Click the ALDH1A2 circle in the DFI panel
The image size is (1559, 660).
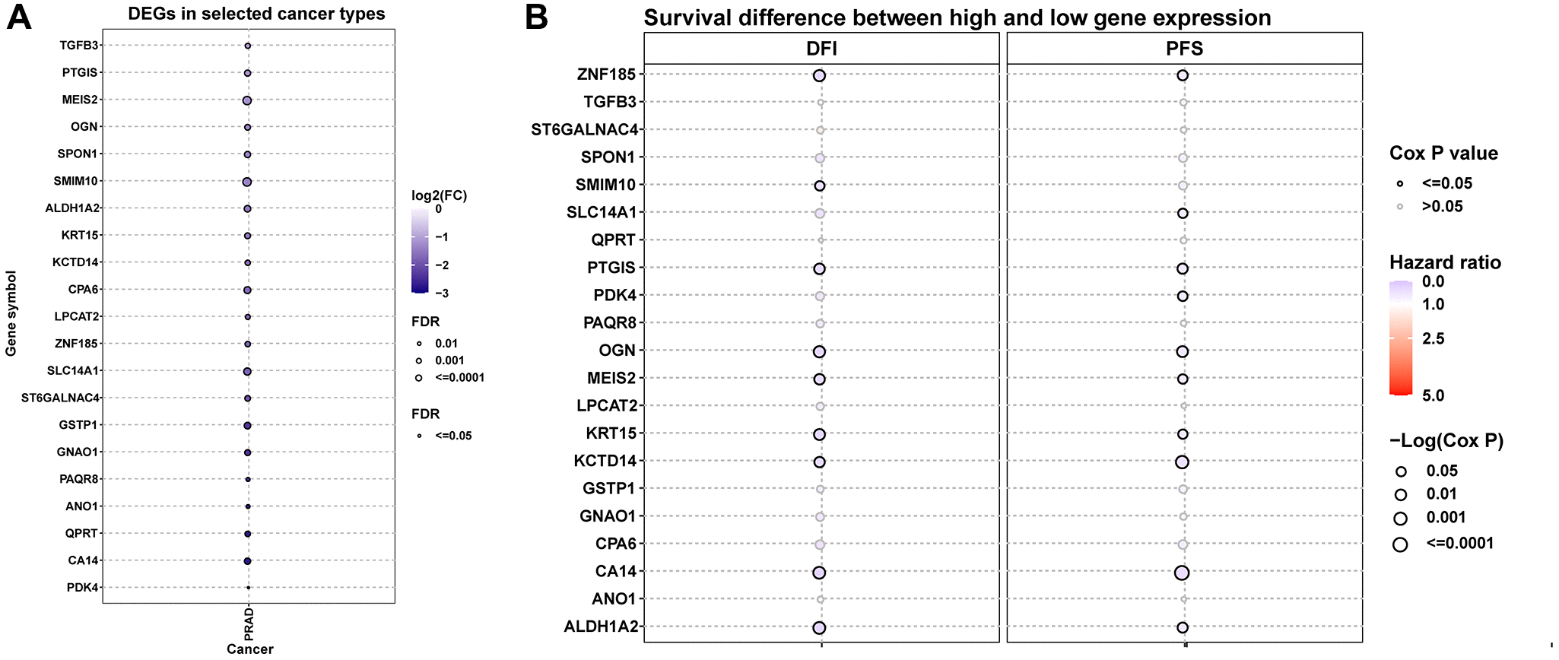(819, 628)
